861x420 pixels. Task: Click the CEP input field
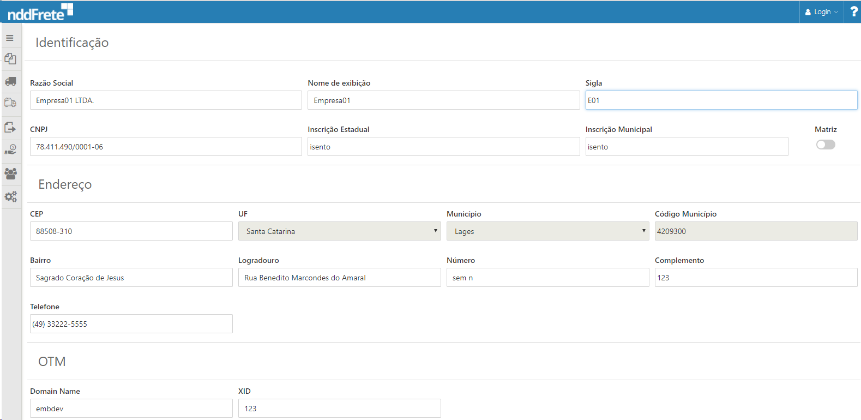pyautogui.click(x=131, y=231)
